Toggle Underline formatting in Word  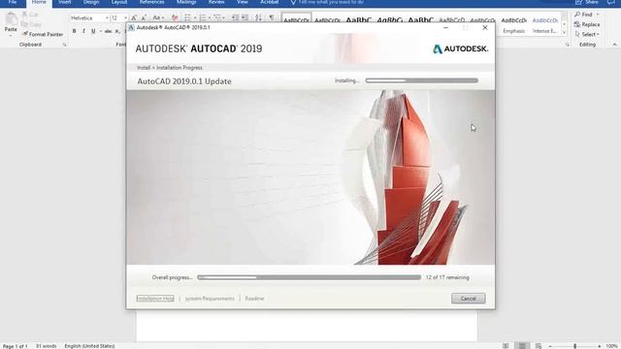pos(93,31)
